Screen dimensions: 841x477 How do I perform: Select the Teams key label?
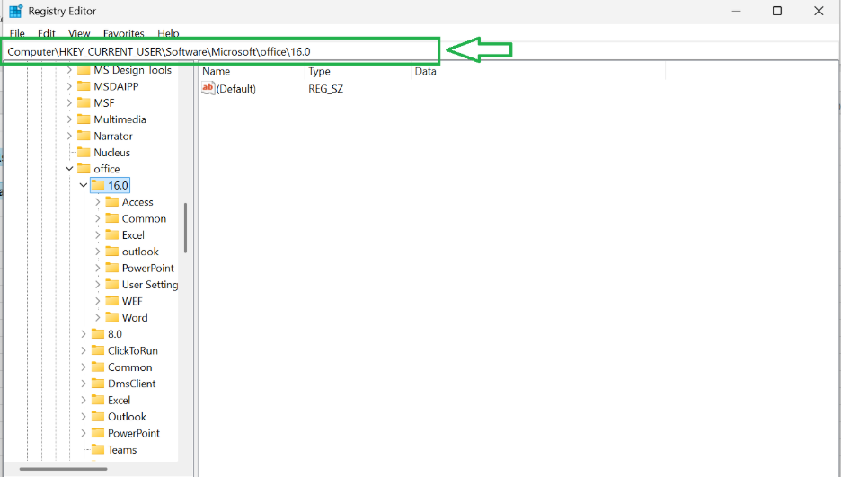(x=122, y=450)
